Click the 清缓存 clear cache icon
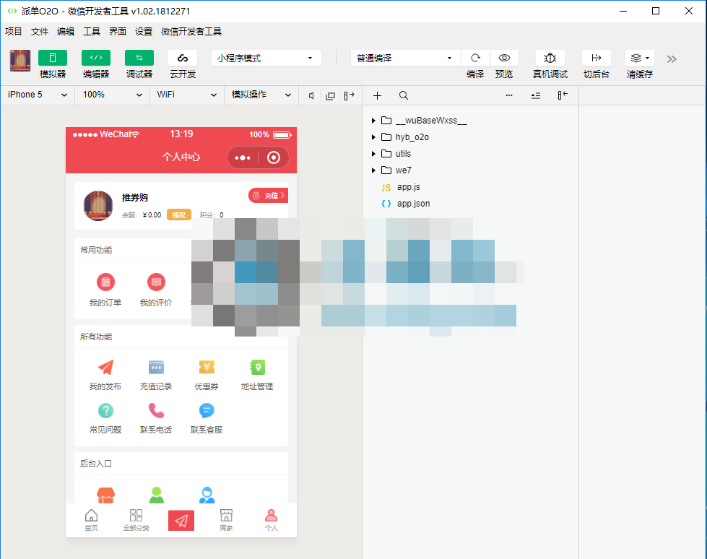707x559 pixels. click(x=639, y=58)
